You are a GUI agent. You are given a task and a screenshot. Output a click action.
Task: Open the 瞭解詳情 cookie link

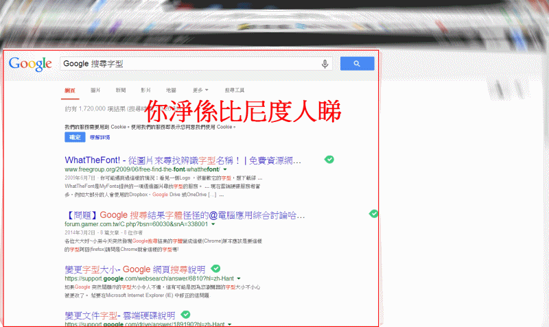[100, 137]
